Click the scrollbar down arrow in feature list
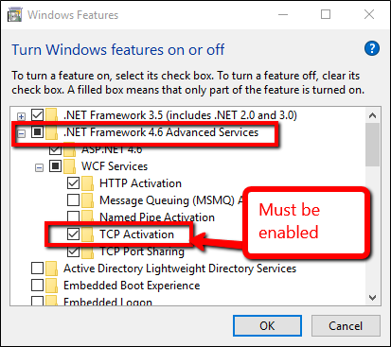Viewport: 391px width, 347px height. [x=373, y=298]
